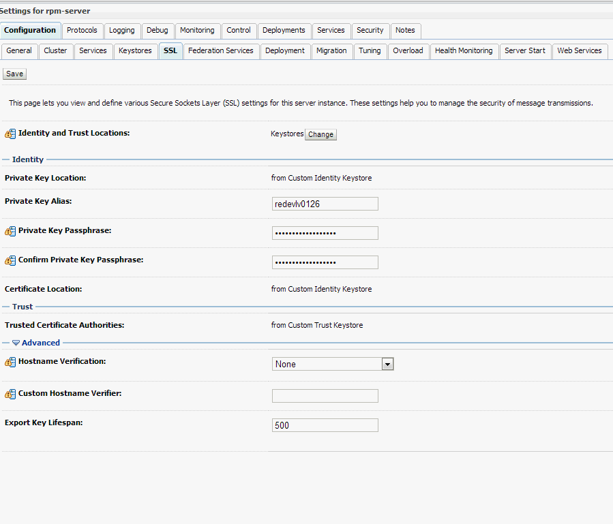Image resolution: width=613 pixels, height=524 pixels.
Task: Select the Configuration tab
Action: [30, 31]
